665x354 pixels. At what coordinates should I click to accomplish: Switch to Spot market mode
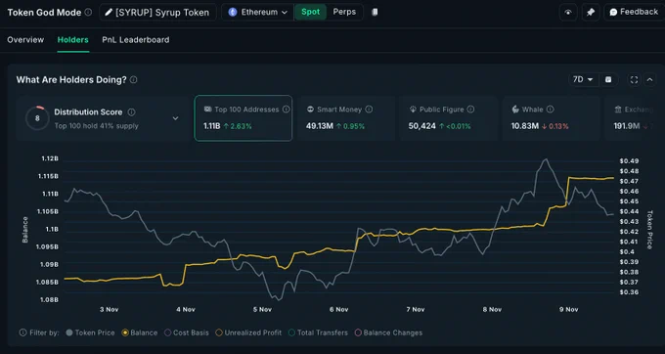[x=310, y=13]
